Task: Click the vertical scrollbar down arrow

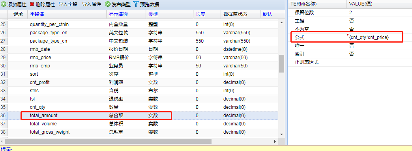Action: tap(282, 134)
